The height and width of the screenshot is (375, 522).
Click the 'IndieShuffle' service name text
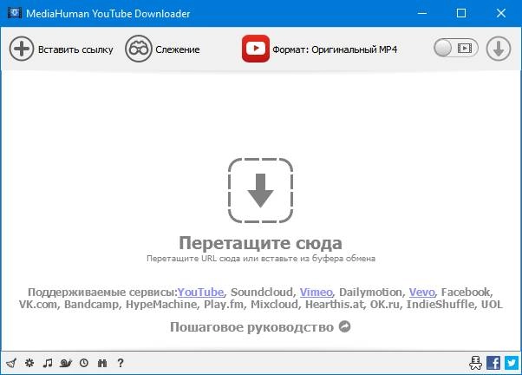point(440,305)
